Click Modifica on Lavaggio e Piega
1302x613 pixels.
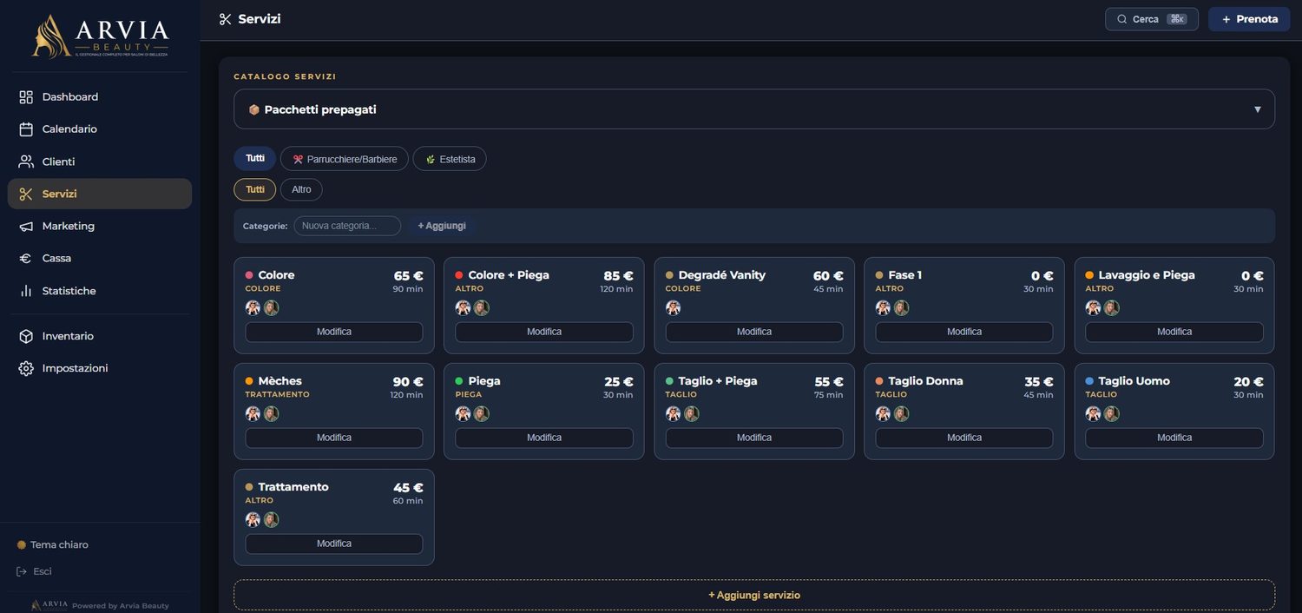coord(1174,332)
